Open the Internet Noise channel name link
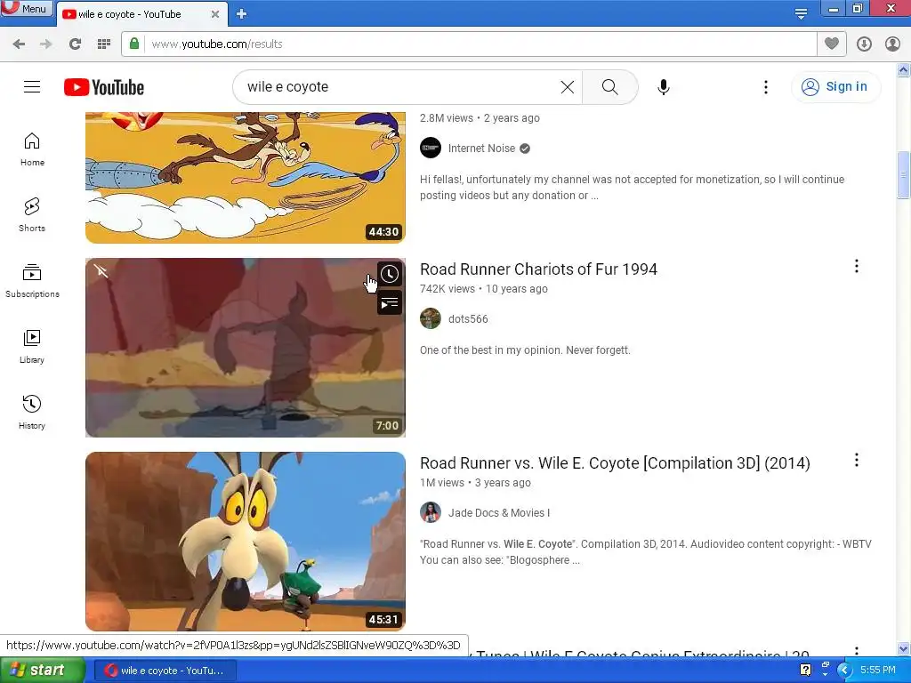 coord(481,149)
